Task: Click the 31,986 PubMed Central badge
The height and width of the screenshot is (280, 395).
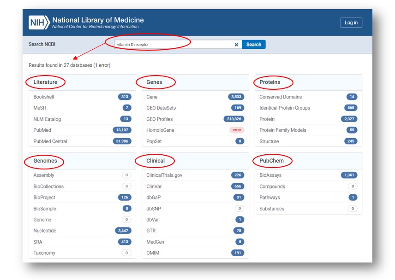Action: [x=122, y=141]
